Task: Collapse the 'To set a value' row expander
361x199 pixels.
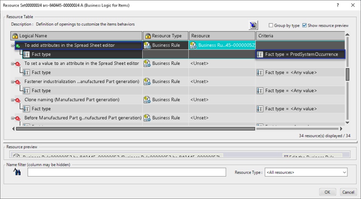Action: tap(13, 64)
